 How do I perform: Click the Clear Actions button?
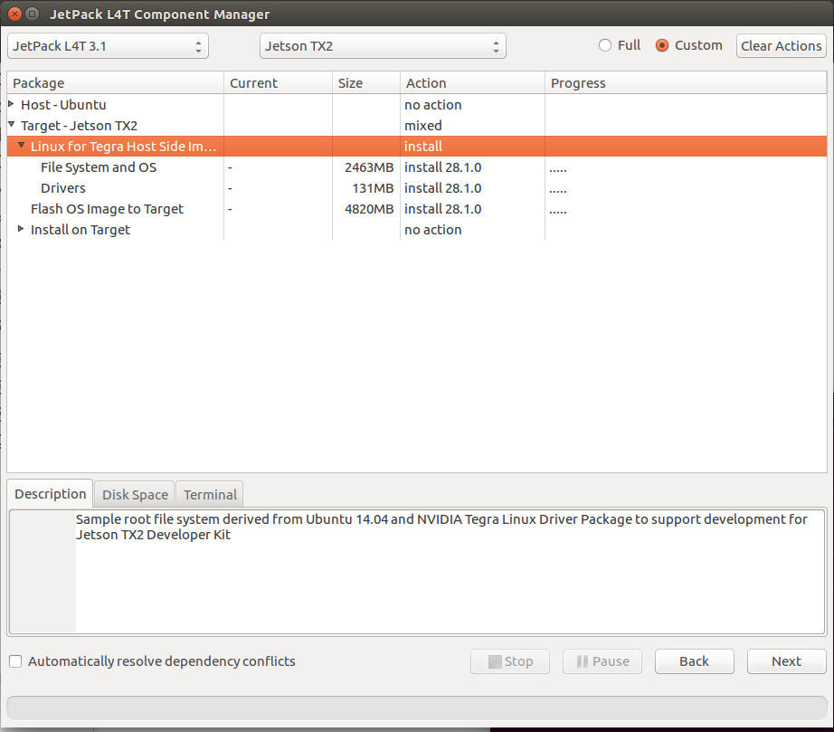(781, 46)
